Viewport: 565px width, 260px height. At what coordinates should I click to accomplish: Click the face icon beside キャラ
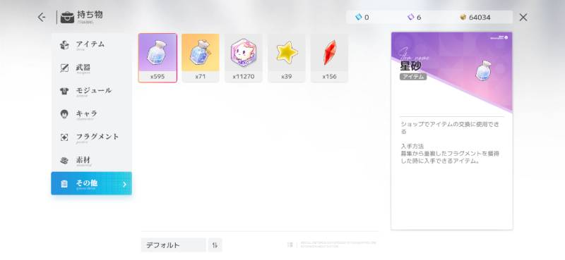(64, 114)
